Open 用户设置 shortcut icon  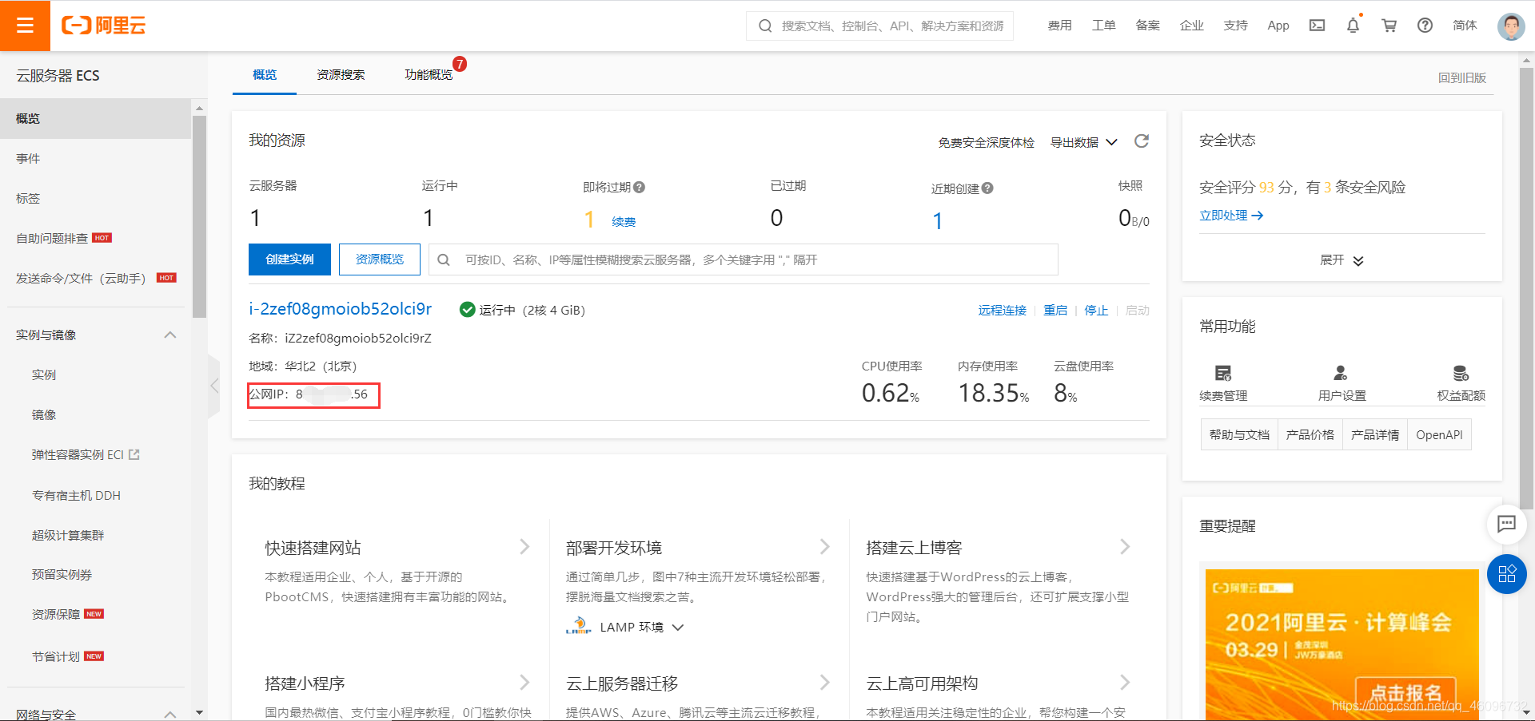click(1341, 373)
